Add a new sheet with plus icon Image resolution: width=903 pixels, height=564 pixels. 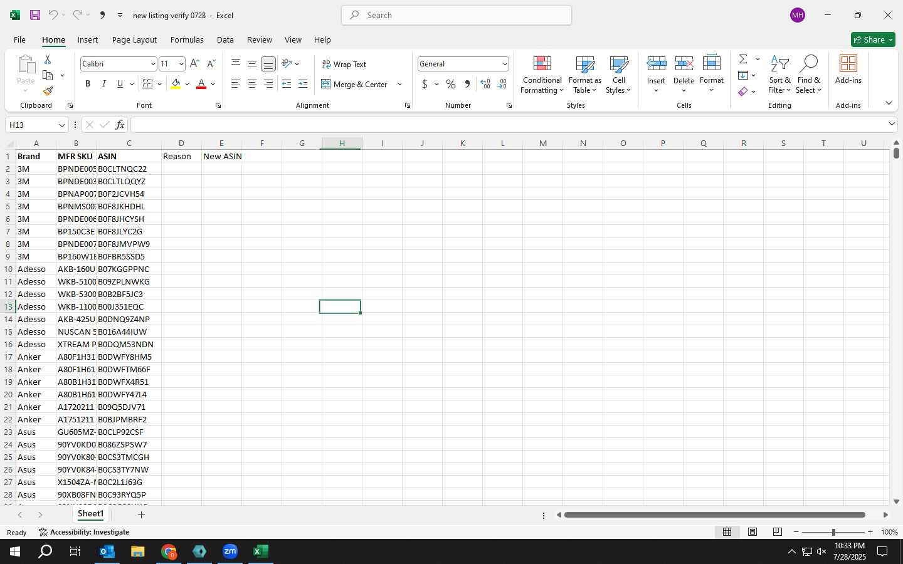(x=141, y=514)
